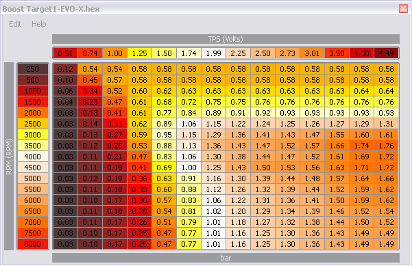Select the 6500 RPM axis cell
The width and height of the screenshot is (412, 266).
pos(33,211)
